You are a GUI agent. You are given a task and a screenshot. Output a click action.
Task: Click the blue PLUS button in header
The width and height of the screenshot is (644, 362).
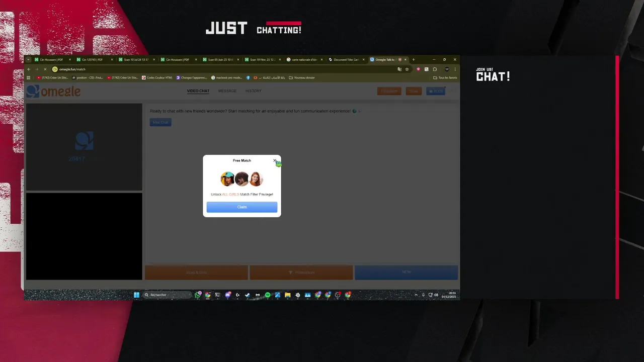coord(436,91)
